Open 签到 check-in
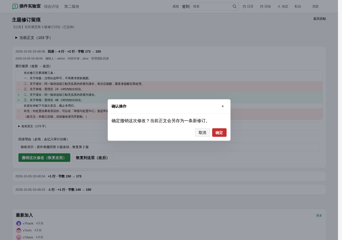Screen dimensions: 342x240 (186, 6)
